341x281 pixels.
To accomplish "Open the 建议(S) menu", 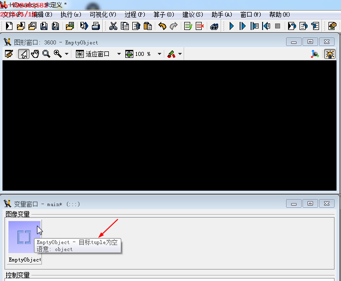I will (x=193, y=14).
